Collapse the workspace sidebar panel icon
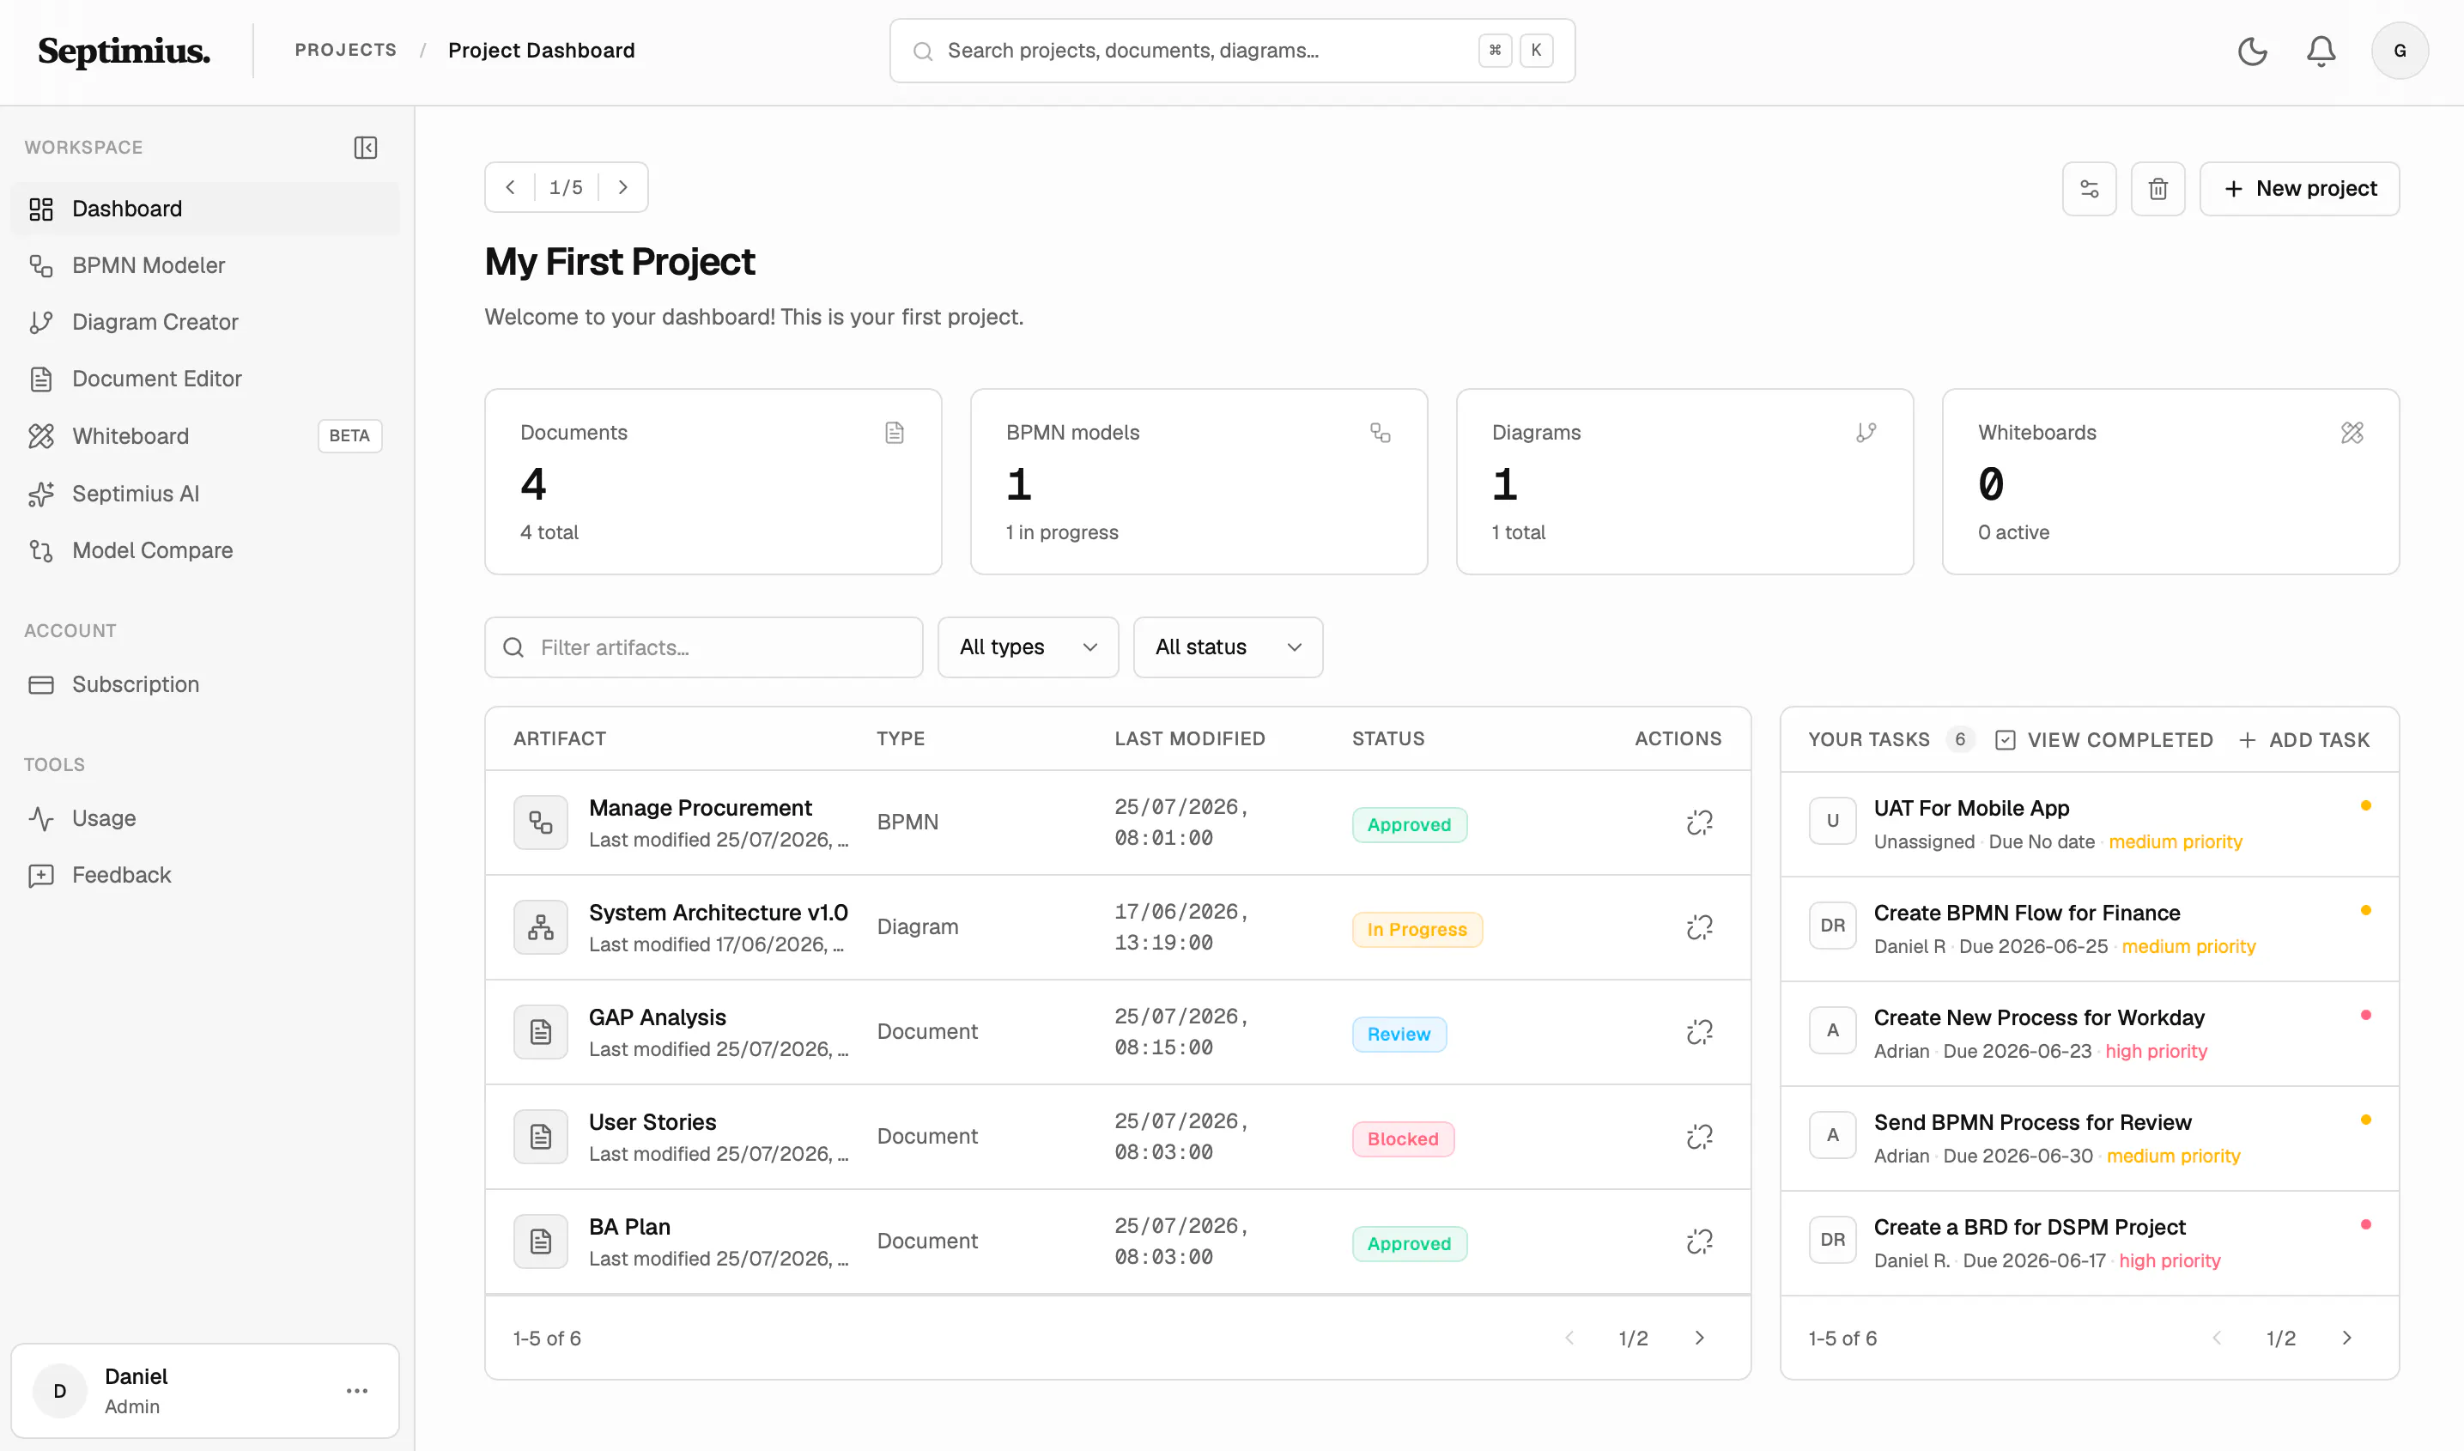2464x1451 pixels. tap(366, 148)
